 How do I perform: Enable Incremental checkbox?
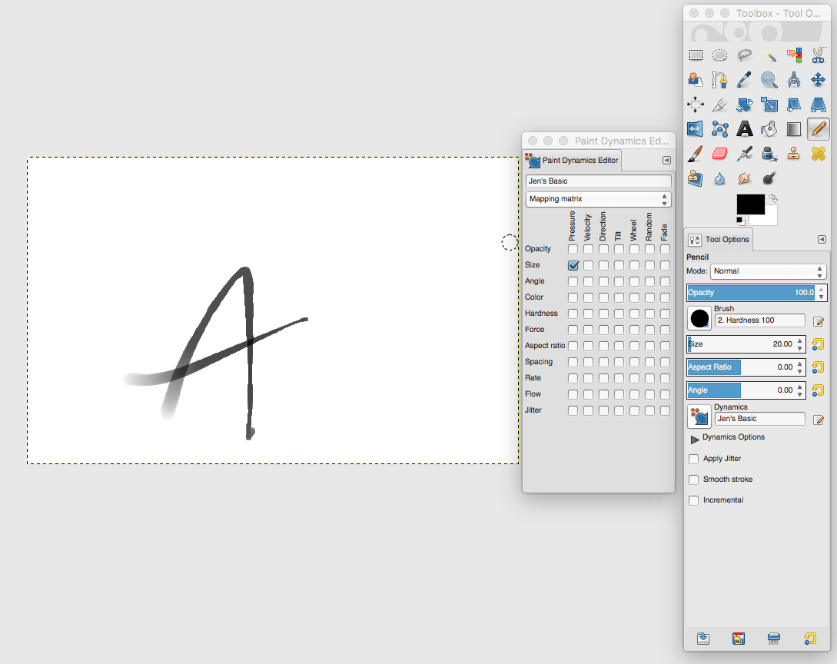[x=694, y=500]
